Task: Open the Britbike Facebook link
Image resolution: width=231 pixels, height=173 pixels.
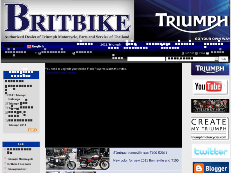Action: tap(19, 164)
